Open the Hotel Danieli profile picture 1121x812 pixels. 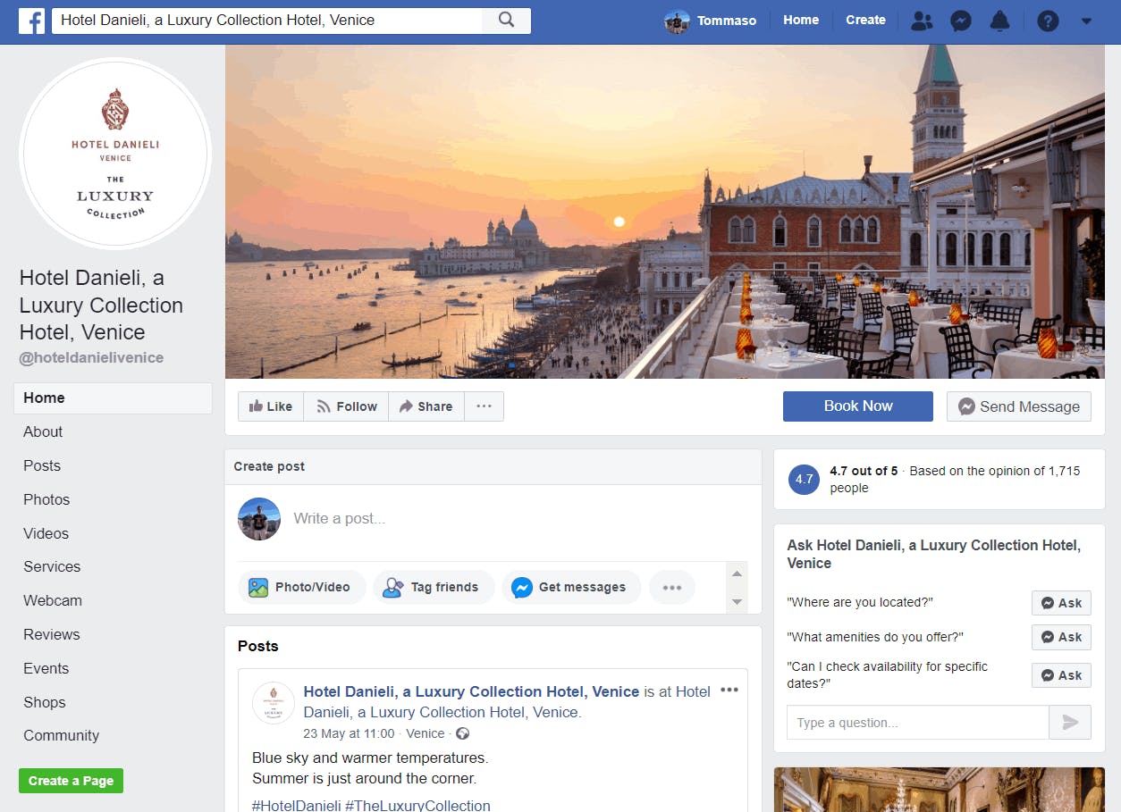pos(115,154)
